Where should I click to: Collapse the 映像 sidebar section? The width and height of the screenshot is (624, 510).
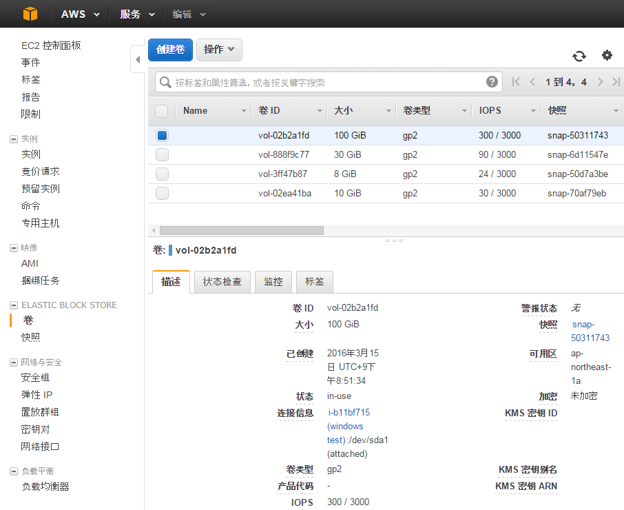tap(14, 248)
